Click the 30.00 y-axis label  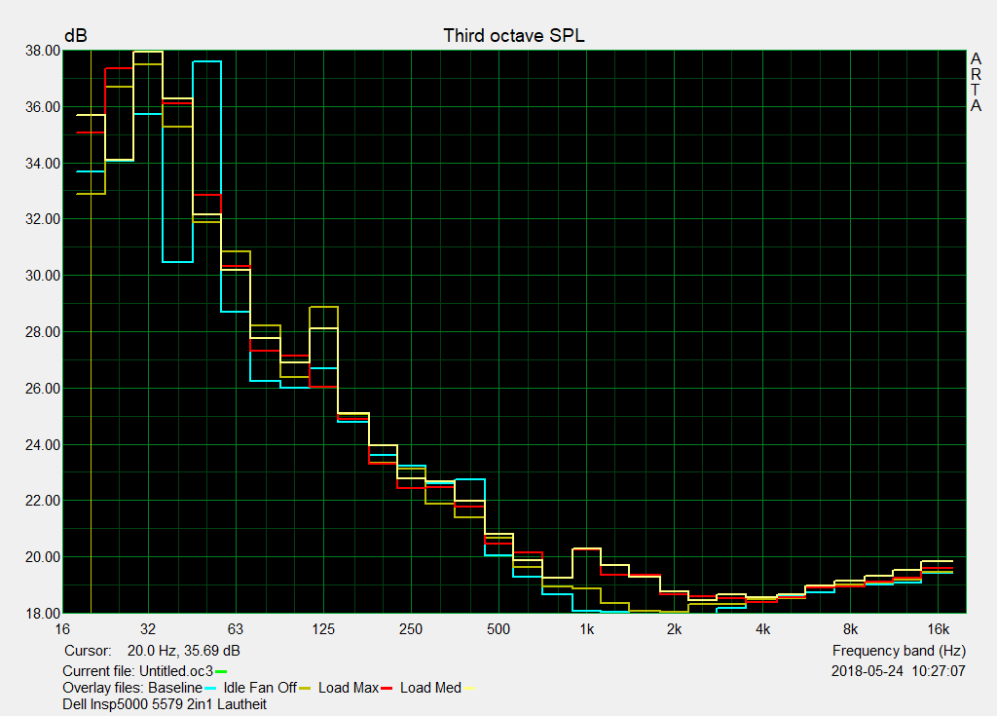click(43, 276)
